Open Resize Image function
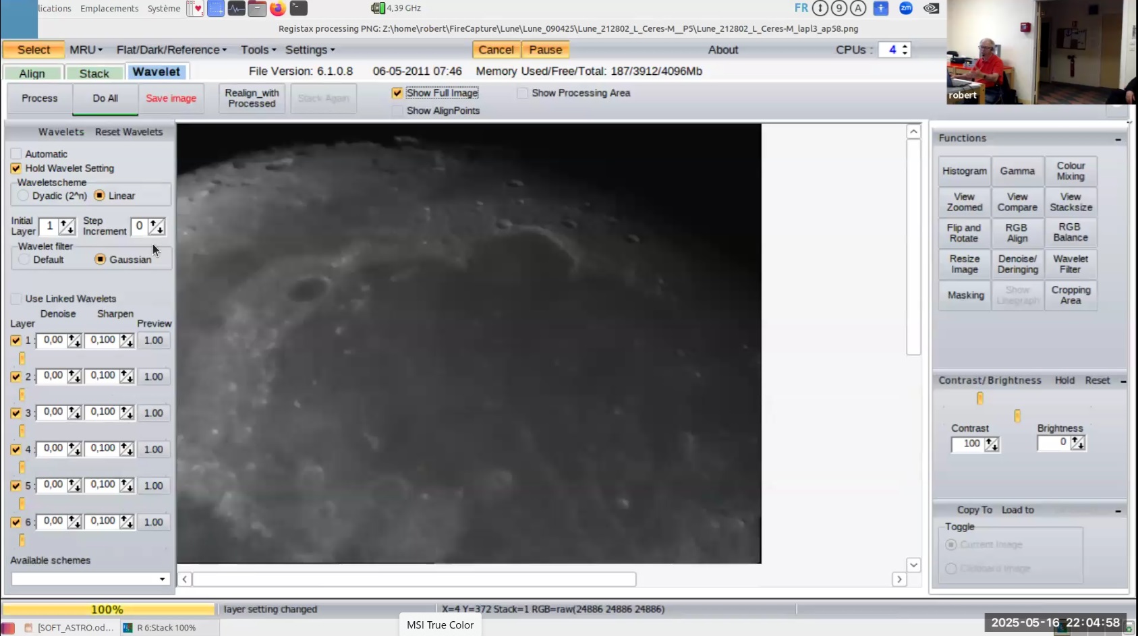 964,264
